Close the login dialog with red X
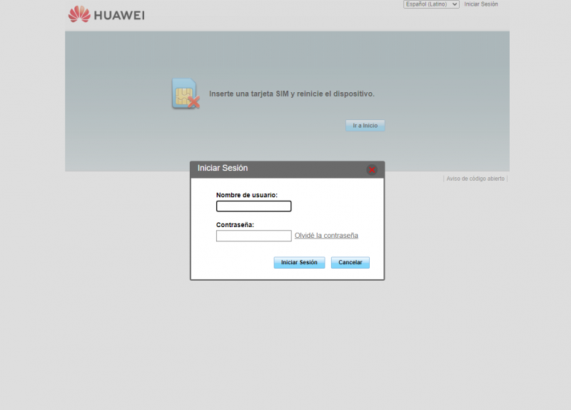The image size is (571, 410). click(372, 169)
